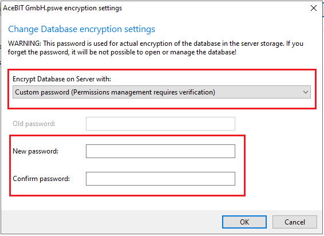Confirm settings with the OK button
The width and height of the screenshot is (324, 236).
pos(244,222)
